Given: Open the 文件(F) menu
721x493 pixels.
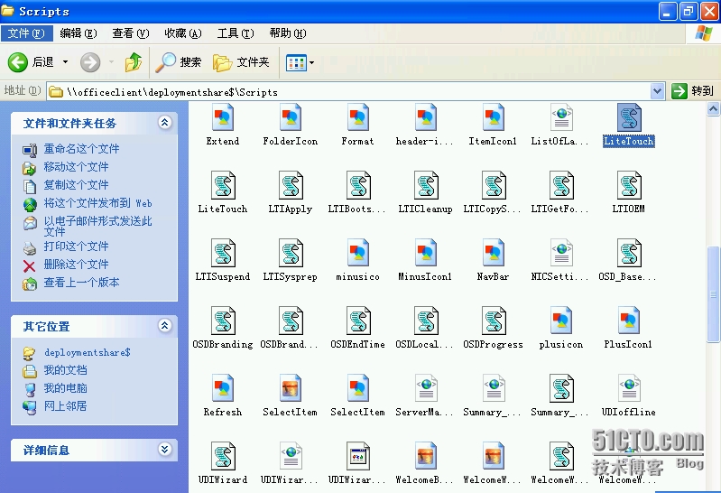Looking at the screenshot, I should pyautogui.click(x=26, y=33).
